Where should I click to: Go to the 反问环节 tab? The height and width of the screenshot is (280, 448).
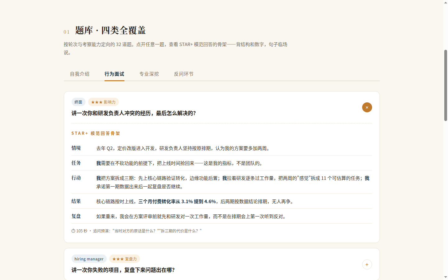click(x=184, y=74)
